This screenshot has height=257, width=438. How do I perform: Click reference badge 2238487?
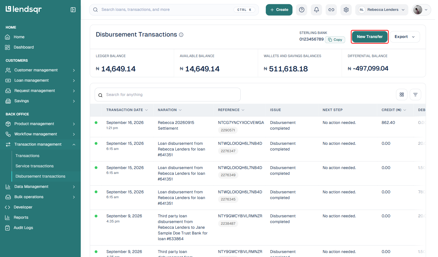click(x=228, y=224)
